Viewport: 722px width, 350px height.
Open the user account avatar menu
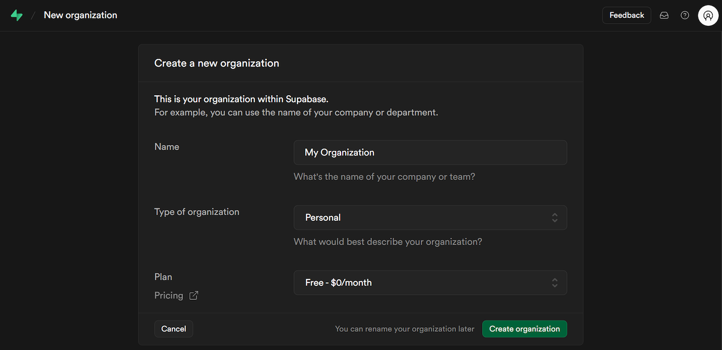(x=708, y=15)
